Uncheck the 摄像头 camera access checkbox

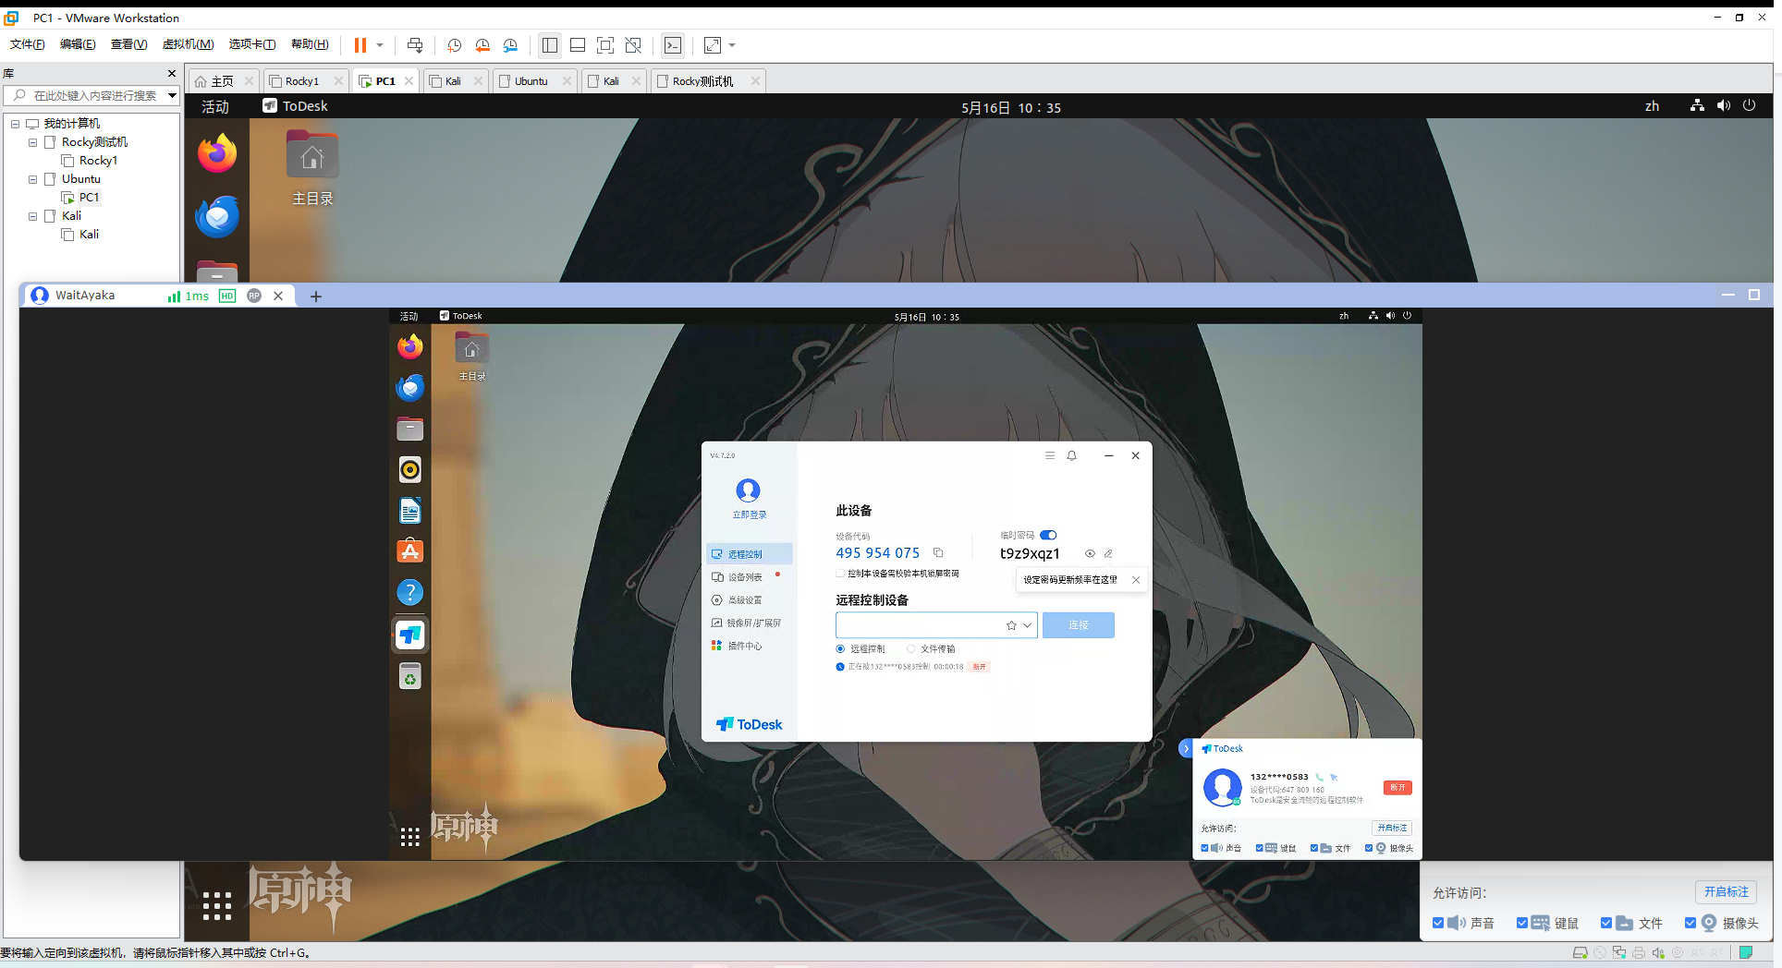(1691, 923)
